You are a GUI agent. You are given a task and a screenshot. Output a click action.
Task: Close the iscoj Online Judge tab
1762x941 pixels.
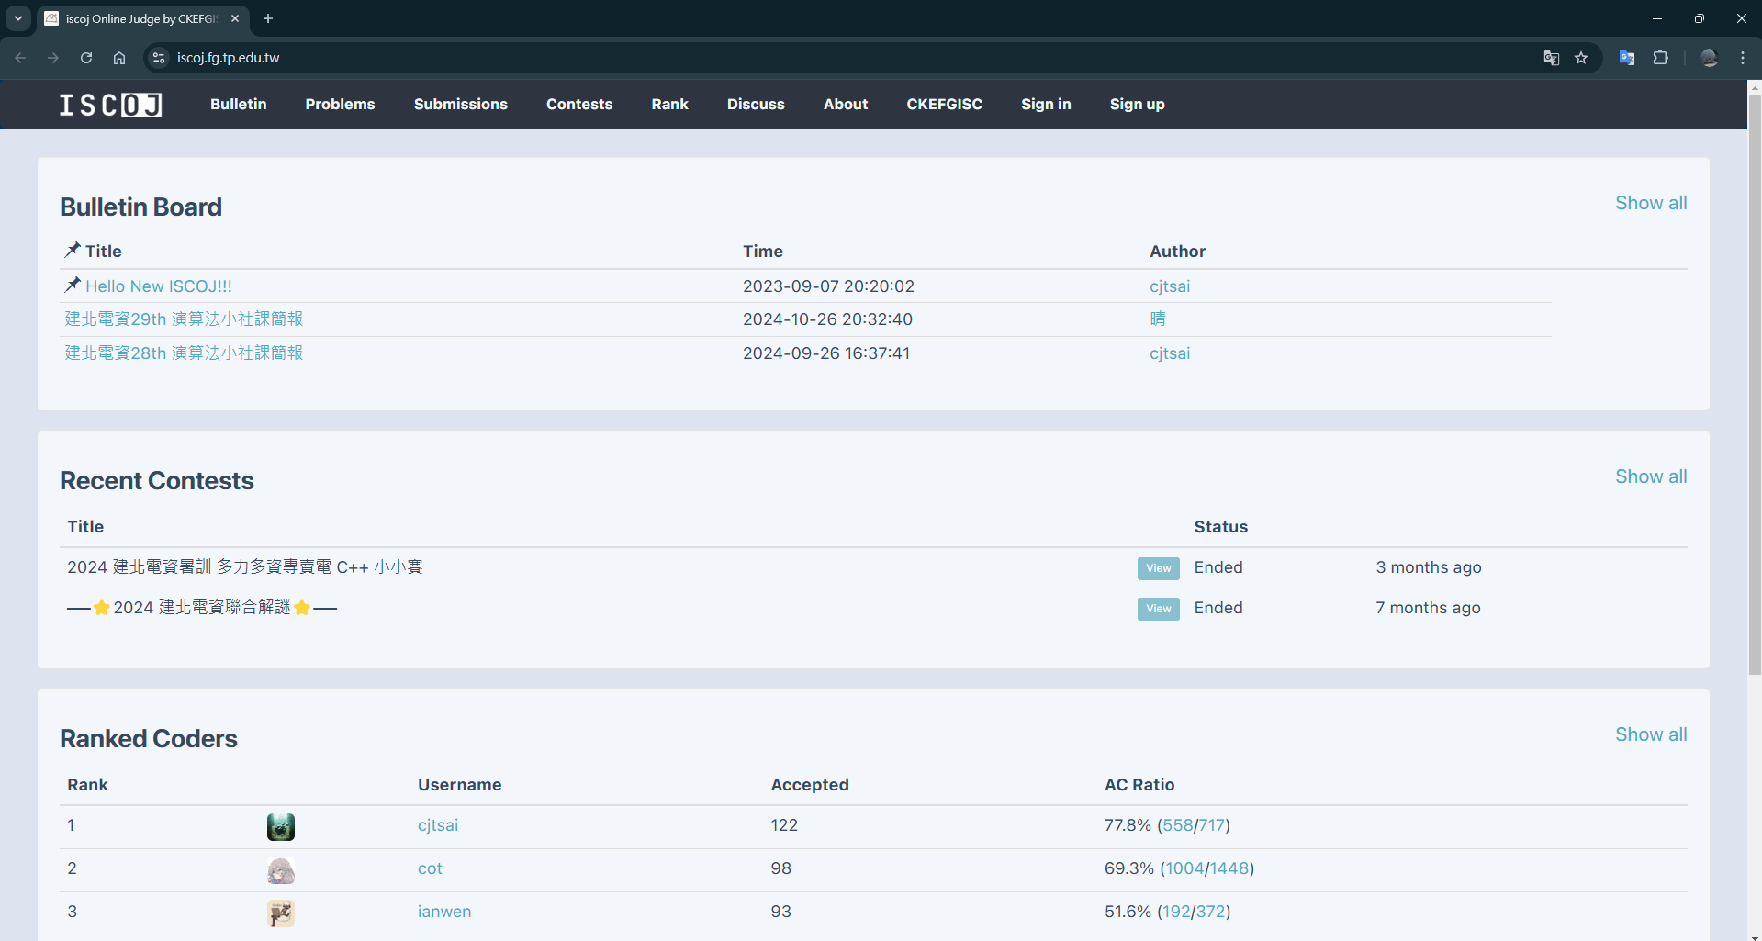pos(235,18)
